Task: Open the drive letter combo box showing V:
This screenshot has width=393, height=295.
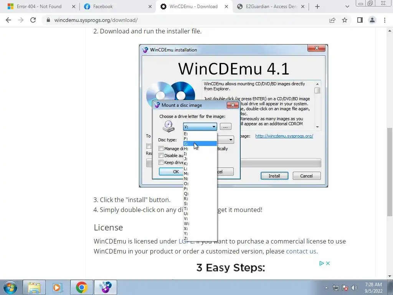Action: pos(200,127)
